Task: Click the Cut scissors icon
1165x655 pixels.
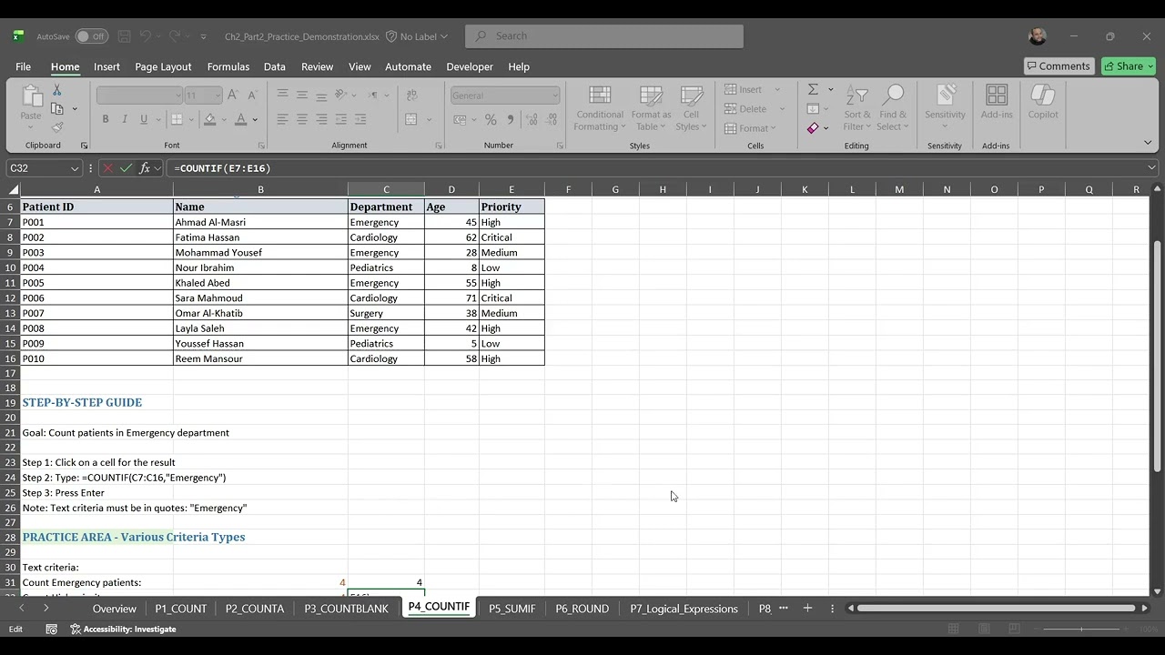Action: (56, 90)
